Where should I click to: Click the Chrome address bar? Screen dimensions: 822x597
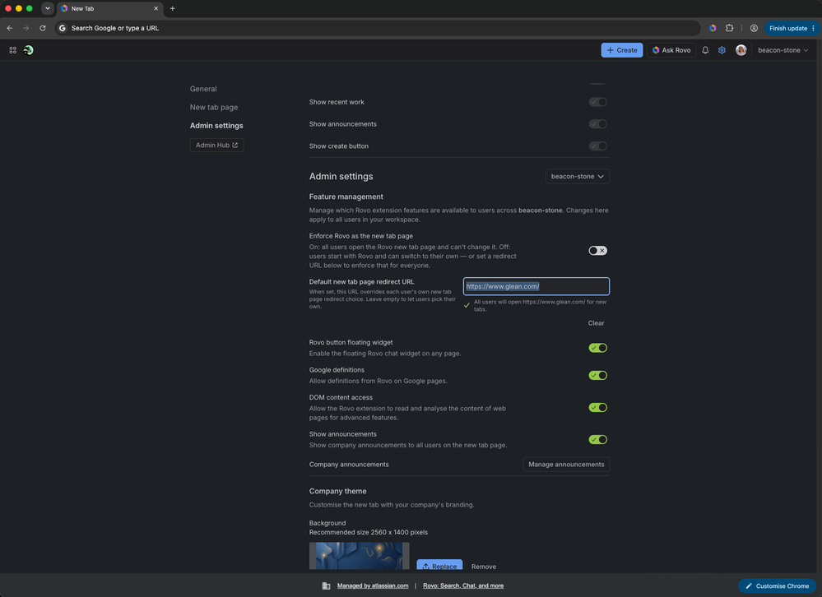[x=378, y=28]
